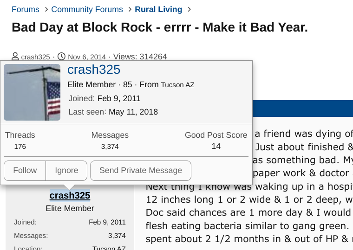Click the flag avatar in profile popup
This screenshot has height=250, width=353.
32,92
